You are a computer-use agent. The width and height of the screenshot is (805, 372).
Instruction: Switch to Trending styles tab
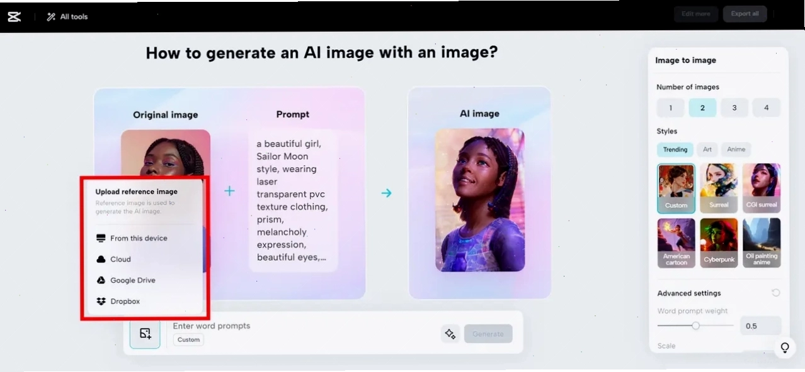click(x=675, y=150)
